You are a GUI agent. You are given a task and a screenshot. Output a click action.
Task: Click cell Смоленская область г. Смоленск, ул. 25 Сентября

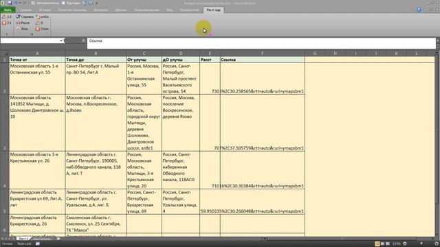point(96,224)
